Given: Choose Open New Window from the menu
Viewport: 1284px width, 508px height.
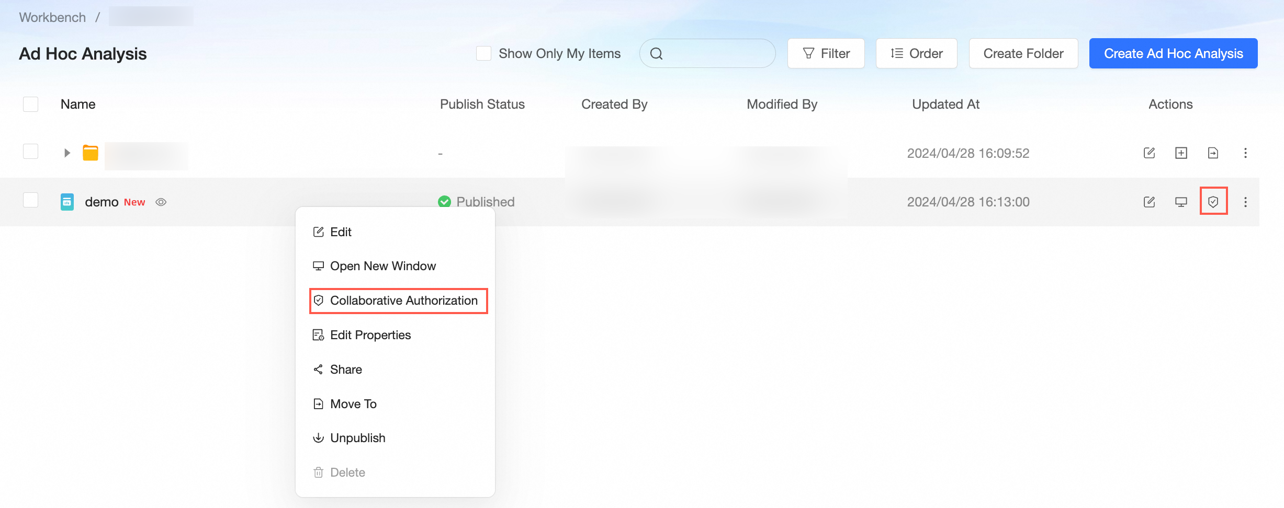Looking at the screenshot, I should 395,266.
